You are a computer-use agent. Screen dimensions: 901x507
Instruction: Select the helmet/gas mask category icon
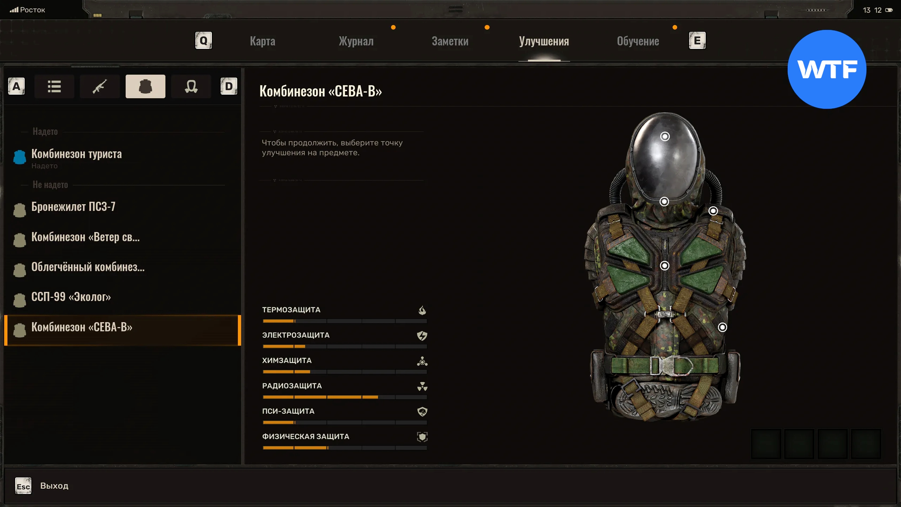pos(191,86)
